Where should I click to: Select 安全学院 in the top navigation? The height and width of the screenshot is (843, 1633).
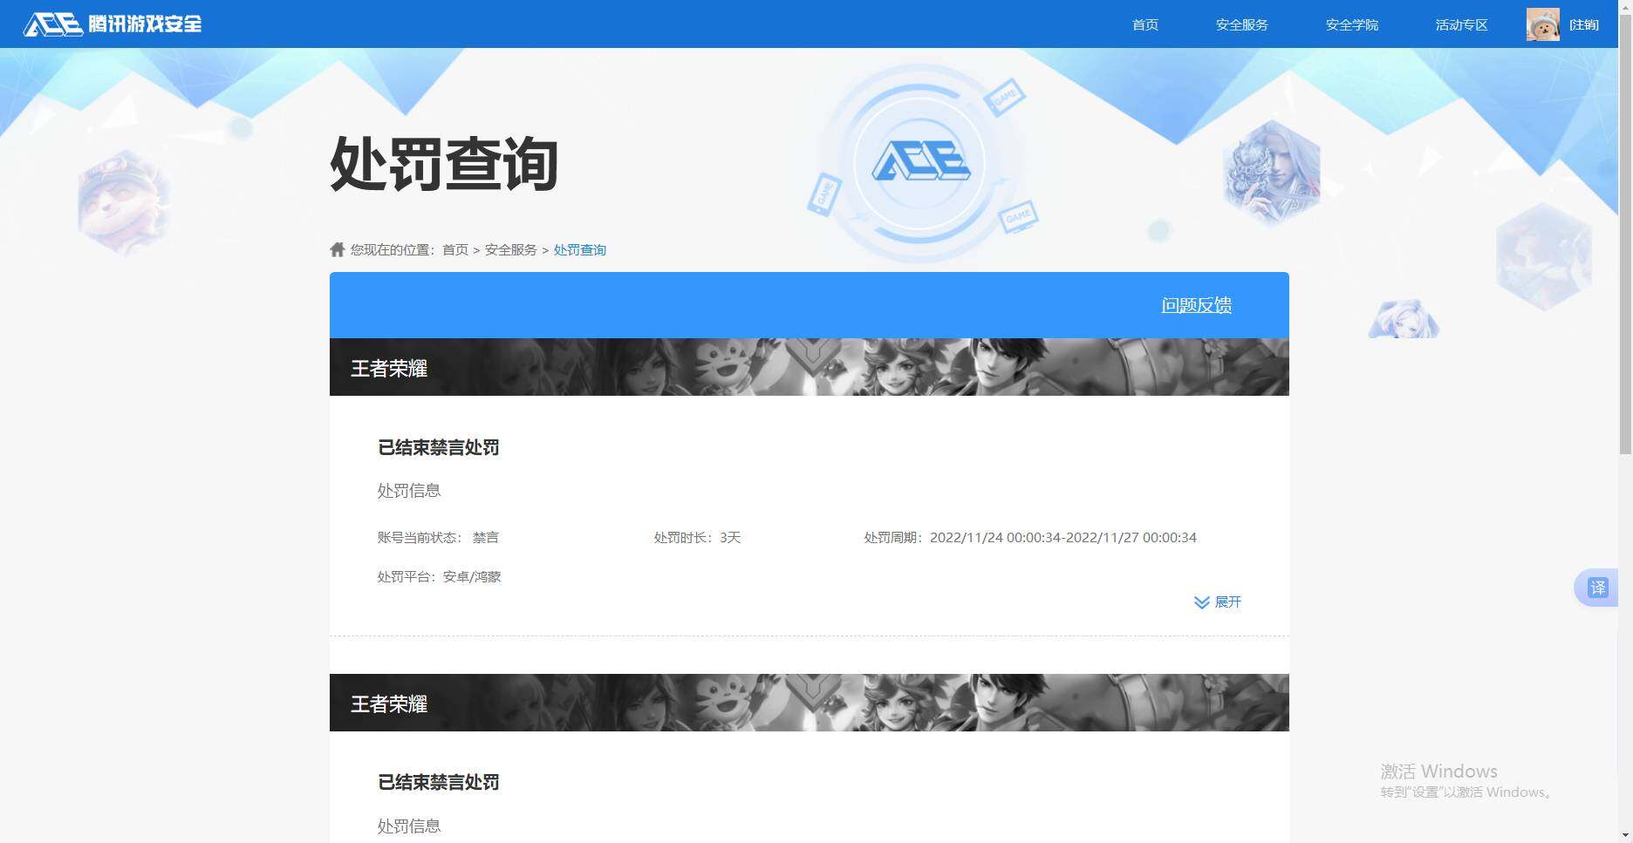tap(1351, 24)
